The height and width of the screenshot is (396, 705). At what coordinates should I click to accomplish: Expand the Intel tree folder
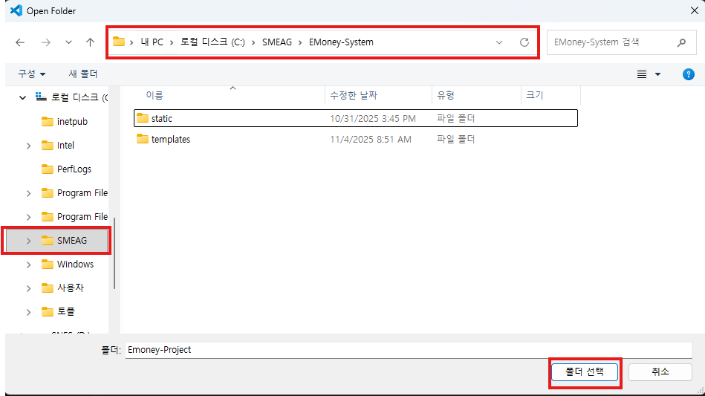(29, 146)
